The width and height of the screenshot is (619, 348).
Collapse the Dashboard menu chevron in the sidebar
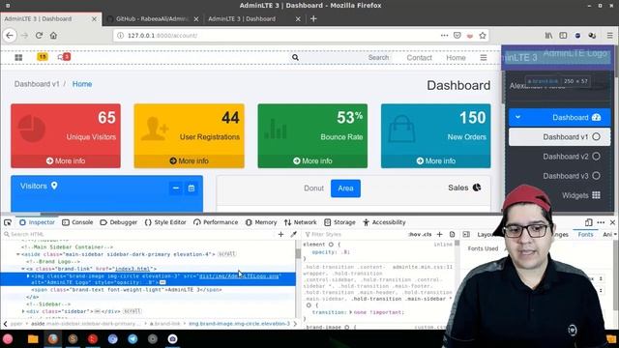tap(518, 117)
